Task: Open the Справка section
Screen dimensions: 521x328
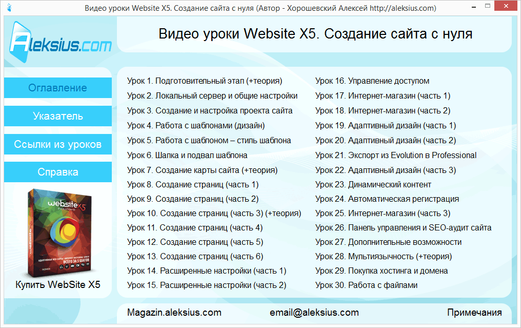Action: 57,172
